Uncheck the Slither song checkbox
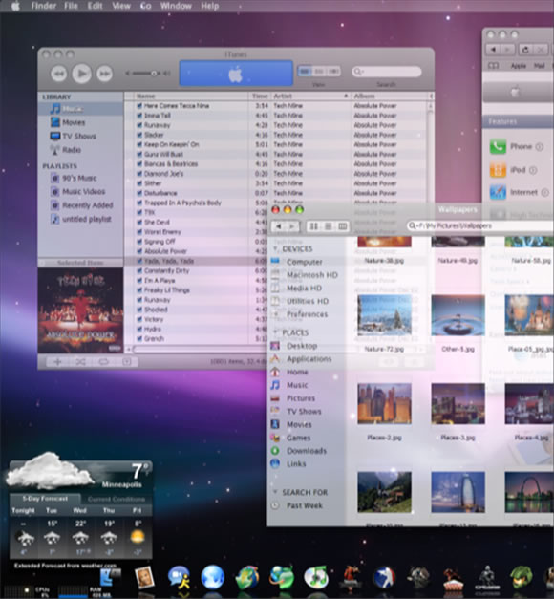Screen dimensions: 554x599 click(139, 183)
